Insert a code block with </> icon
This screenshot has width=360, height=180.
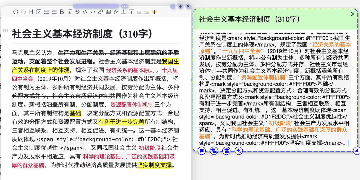pyautogui.click(x=85, y=12)
